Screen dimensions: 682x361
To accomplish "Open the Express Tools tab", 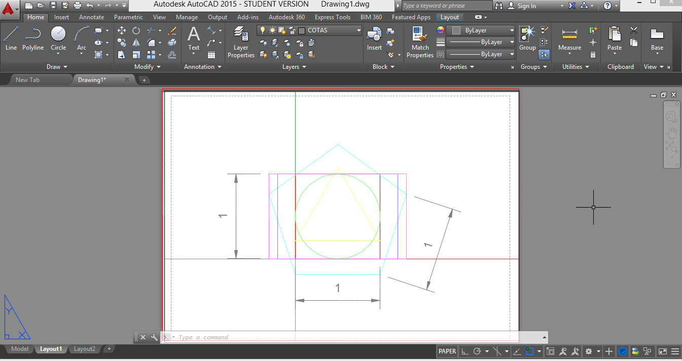I will 332,17.
